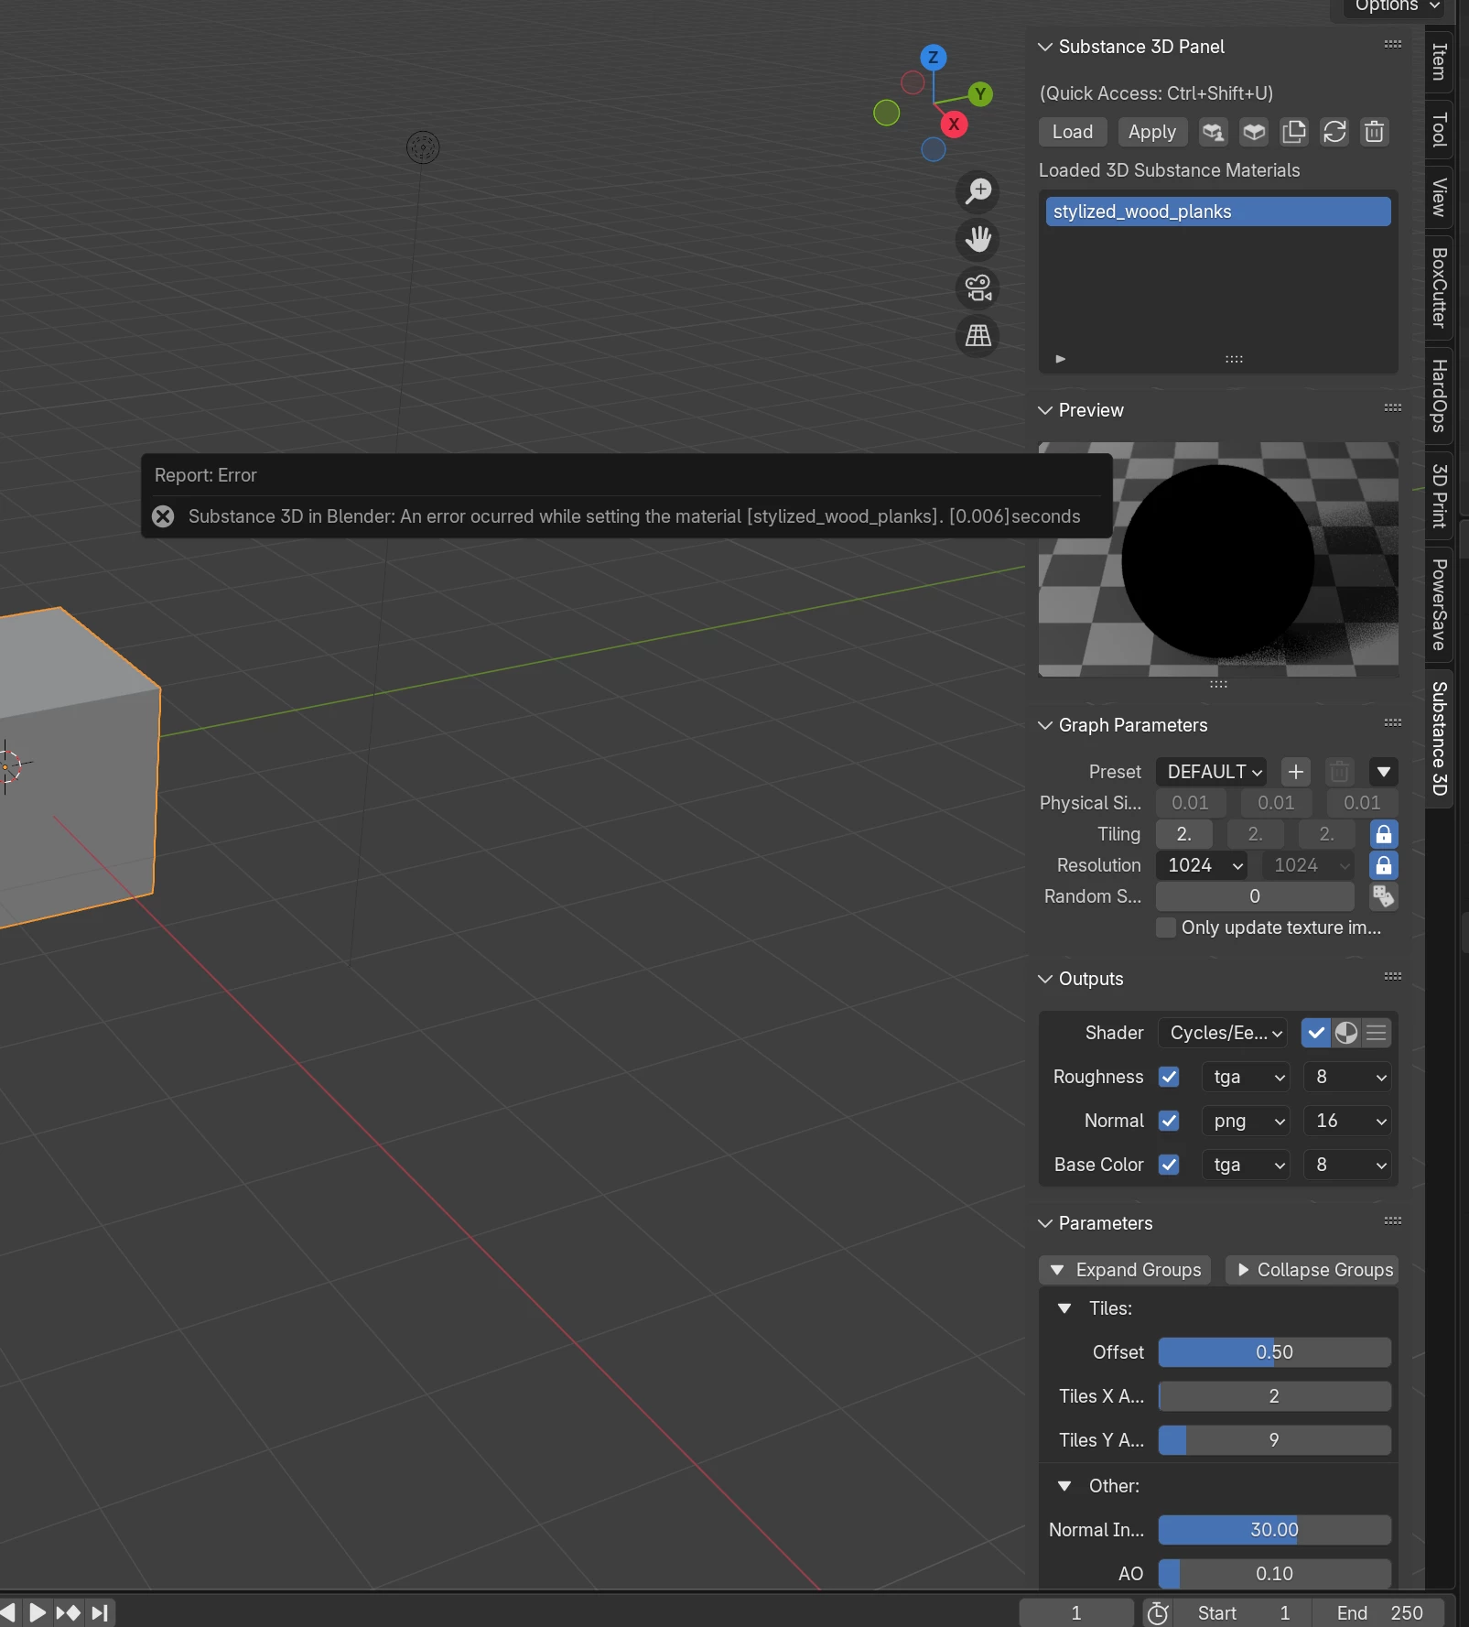This screenshot has width=1469, height=1627.
Task: Toggle the Resolution lock
Action: pyautogui.click(x=1384, y=865)
